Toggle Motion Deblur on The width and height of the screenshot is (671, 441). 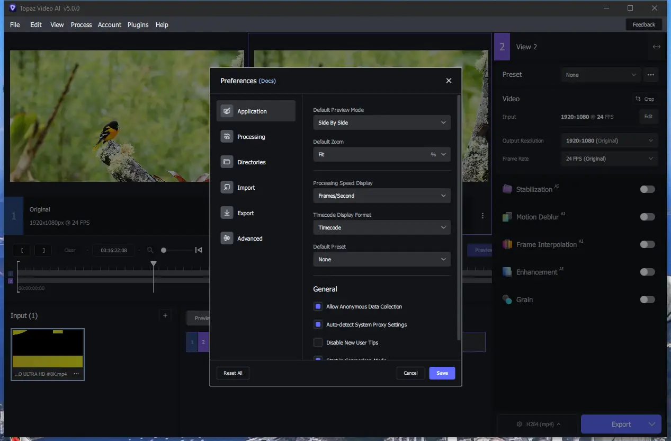(x=647, y=217)
